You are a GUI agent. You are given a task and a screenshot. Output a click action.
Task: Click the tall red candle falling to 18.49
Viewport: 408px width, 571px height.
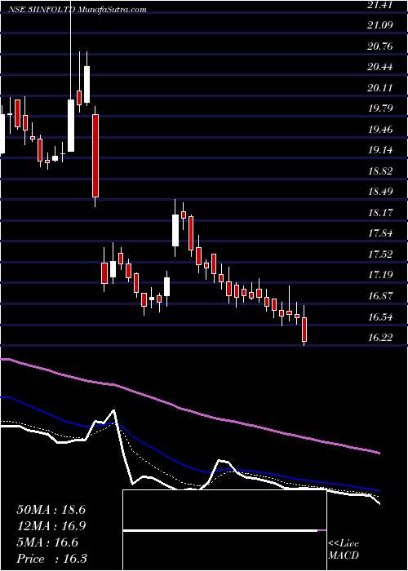click(95, 156)
